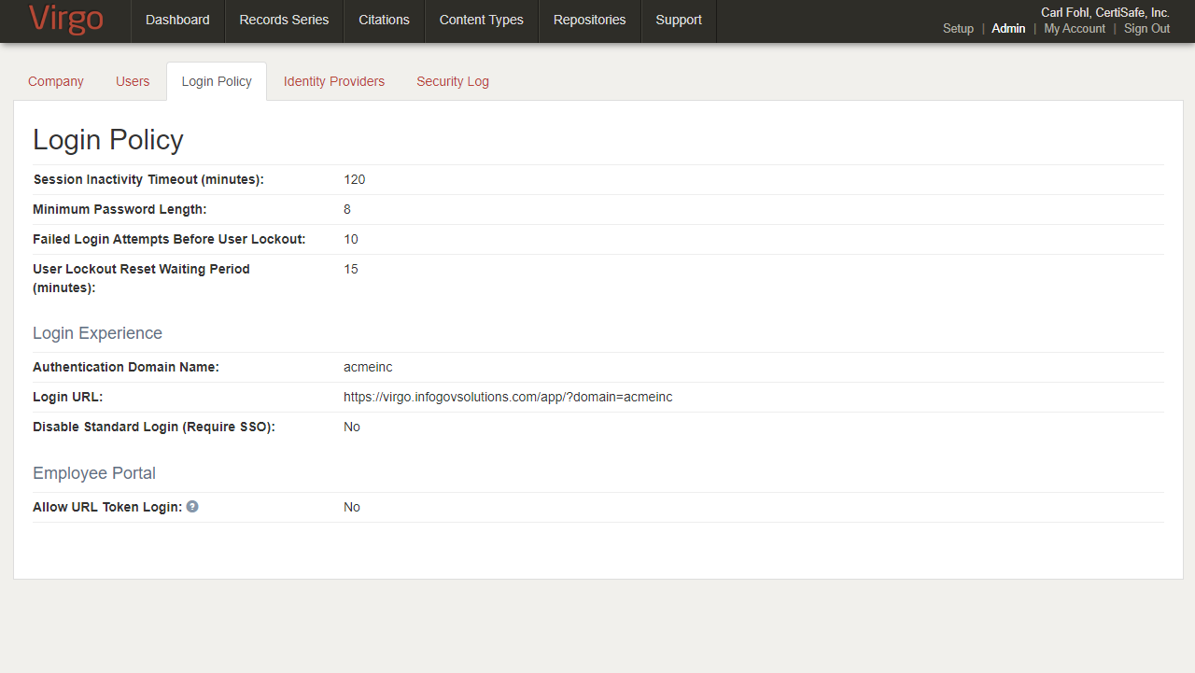Select the Support menu item

pyautogui.click(x=679, y=20)
